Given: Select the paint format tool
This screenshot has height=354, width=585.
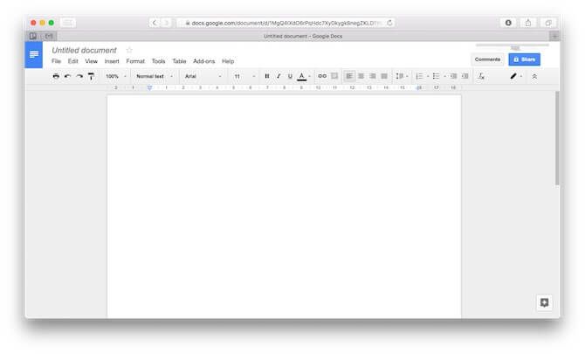Looking at the screenshot, I should [91, 76].
